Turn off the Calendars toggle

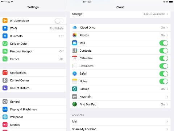(164, 58)
